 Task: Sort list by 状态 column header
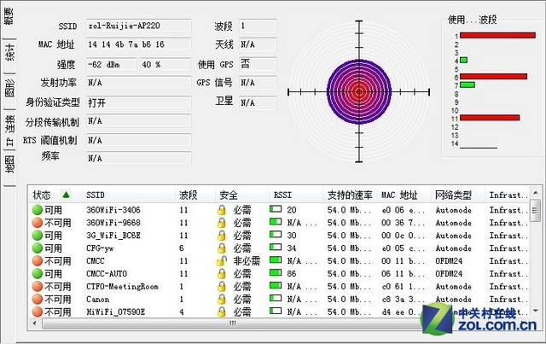pos(55,195)
